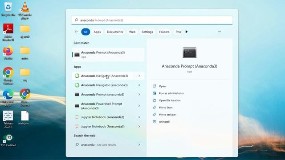
Task: Click Open in the preview pane
Action: tap(162, 86)
